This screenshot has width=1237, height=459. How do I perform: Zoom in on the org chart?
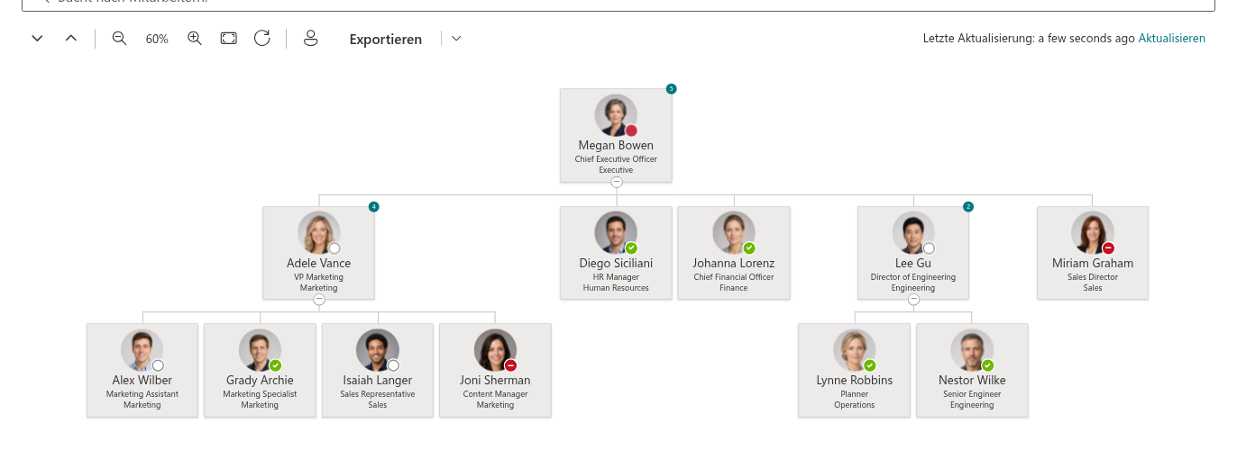point(195,39)
